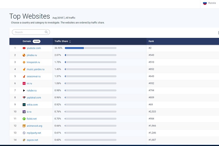Click the 36.90% traffic share value
Viewport: 219px width, 146px height.
(58, 48)
